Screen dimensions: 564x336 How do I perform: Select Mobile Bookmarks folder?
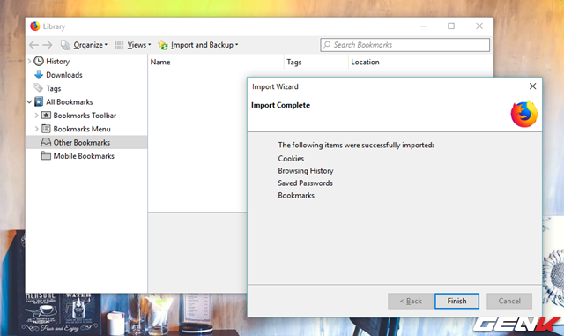[84, 156]
